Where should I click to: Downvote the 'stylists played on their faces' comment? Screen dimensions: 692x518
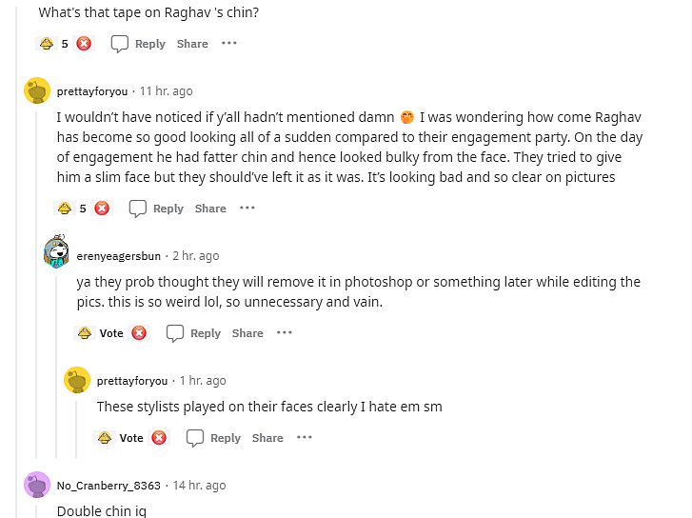pos(159,438)
